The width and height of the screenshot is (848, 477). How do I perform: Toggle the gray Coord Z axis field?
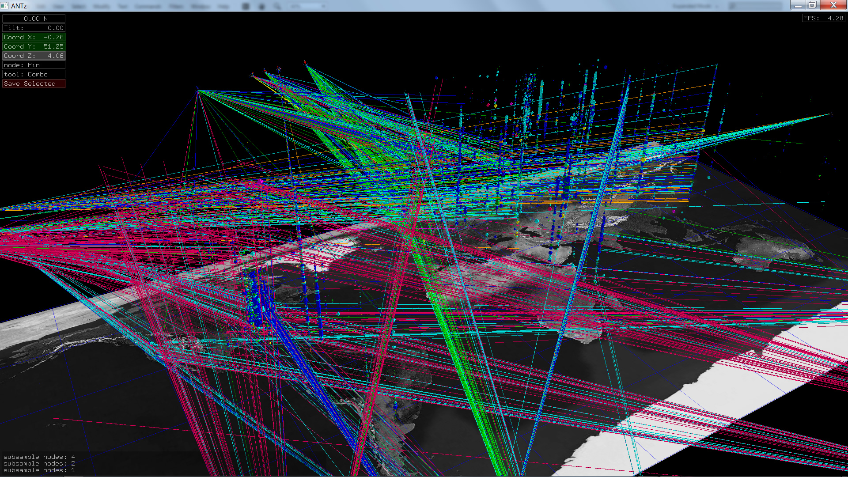click(x=34, y=56)
